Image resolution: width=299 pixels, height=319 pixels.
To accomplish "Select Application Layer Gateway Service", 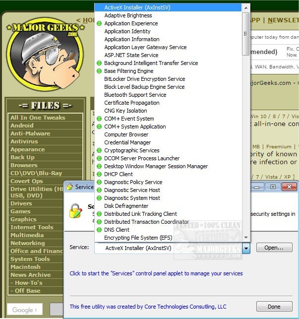I will tap(168, 47).
